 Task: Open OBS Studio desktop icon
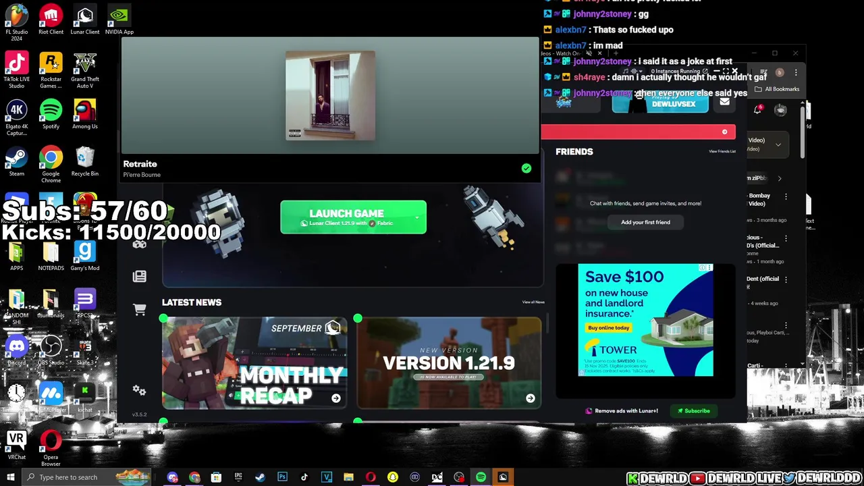(x=51, y=351)
